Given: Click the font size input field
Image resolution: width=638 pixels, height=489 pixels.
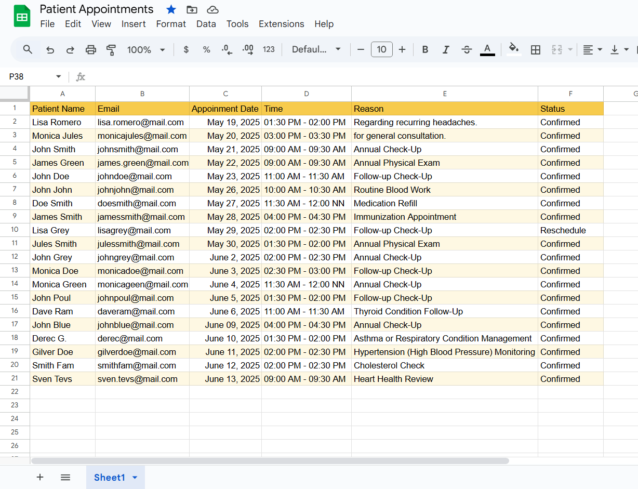Looking at the screenshot, I should [x=381, y=49].
